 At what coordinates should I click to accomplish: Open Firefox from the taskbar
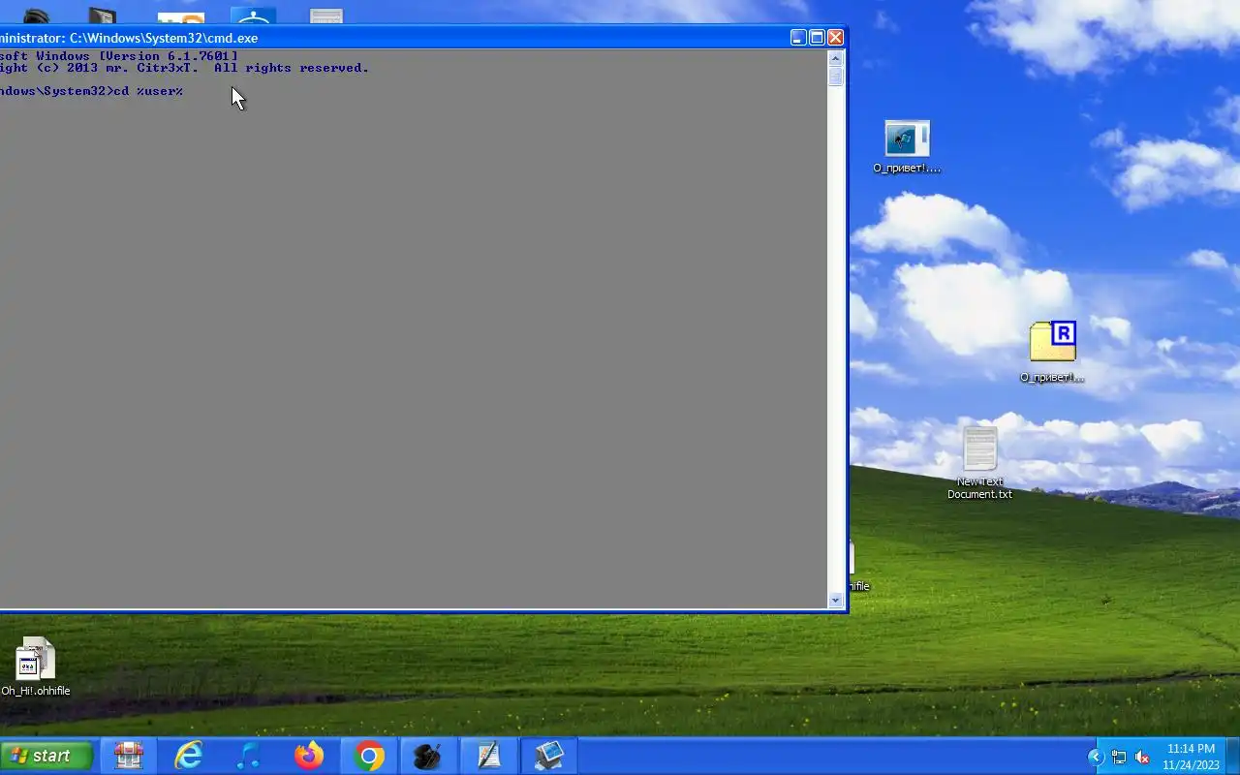click(x=309, y=756)
